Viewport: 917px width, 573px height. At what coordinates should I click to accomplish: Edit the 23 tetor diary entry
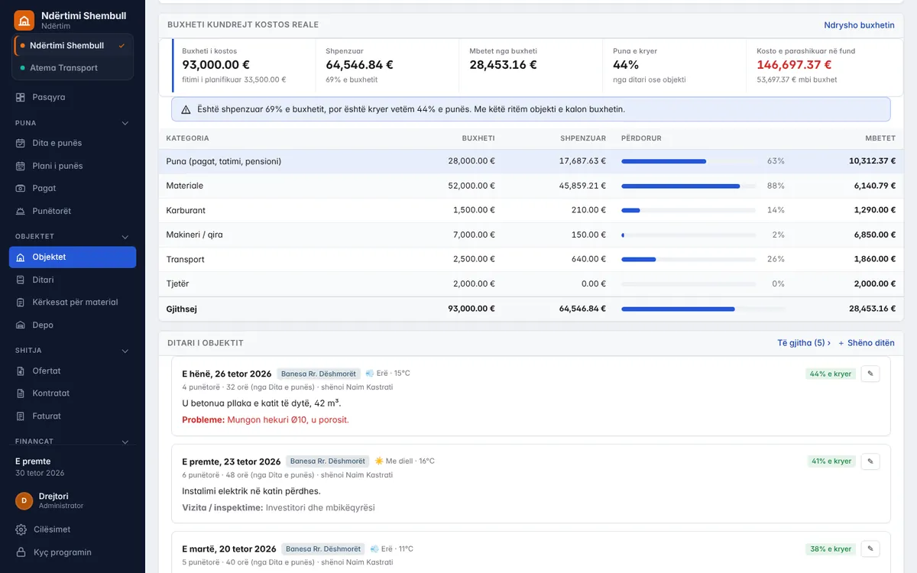[x=870, y=461]
